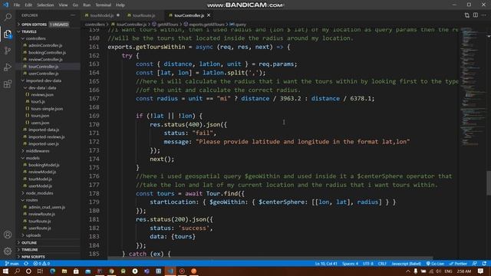491x276 pixels.
Task: Click the feedback icon in status bar
Action: pyautogui.click(x=474, y=264)
